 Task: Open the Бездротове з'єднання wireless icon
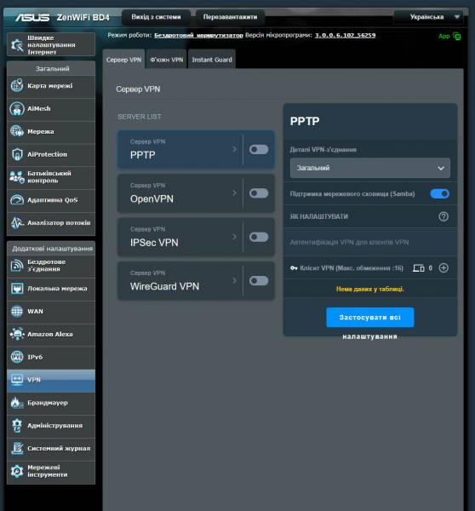click(17, 265)
